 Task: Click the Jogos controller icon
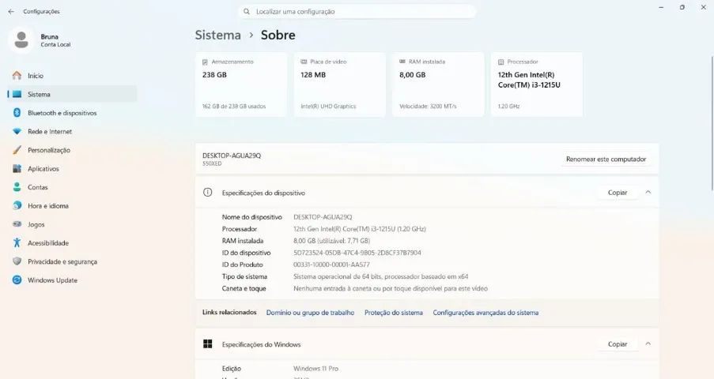[17, 224]
